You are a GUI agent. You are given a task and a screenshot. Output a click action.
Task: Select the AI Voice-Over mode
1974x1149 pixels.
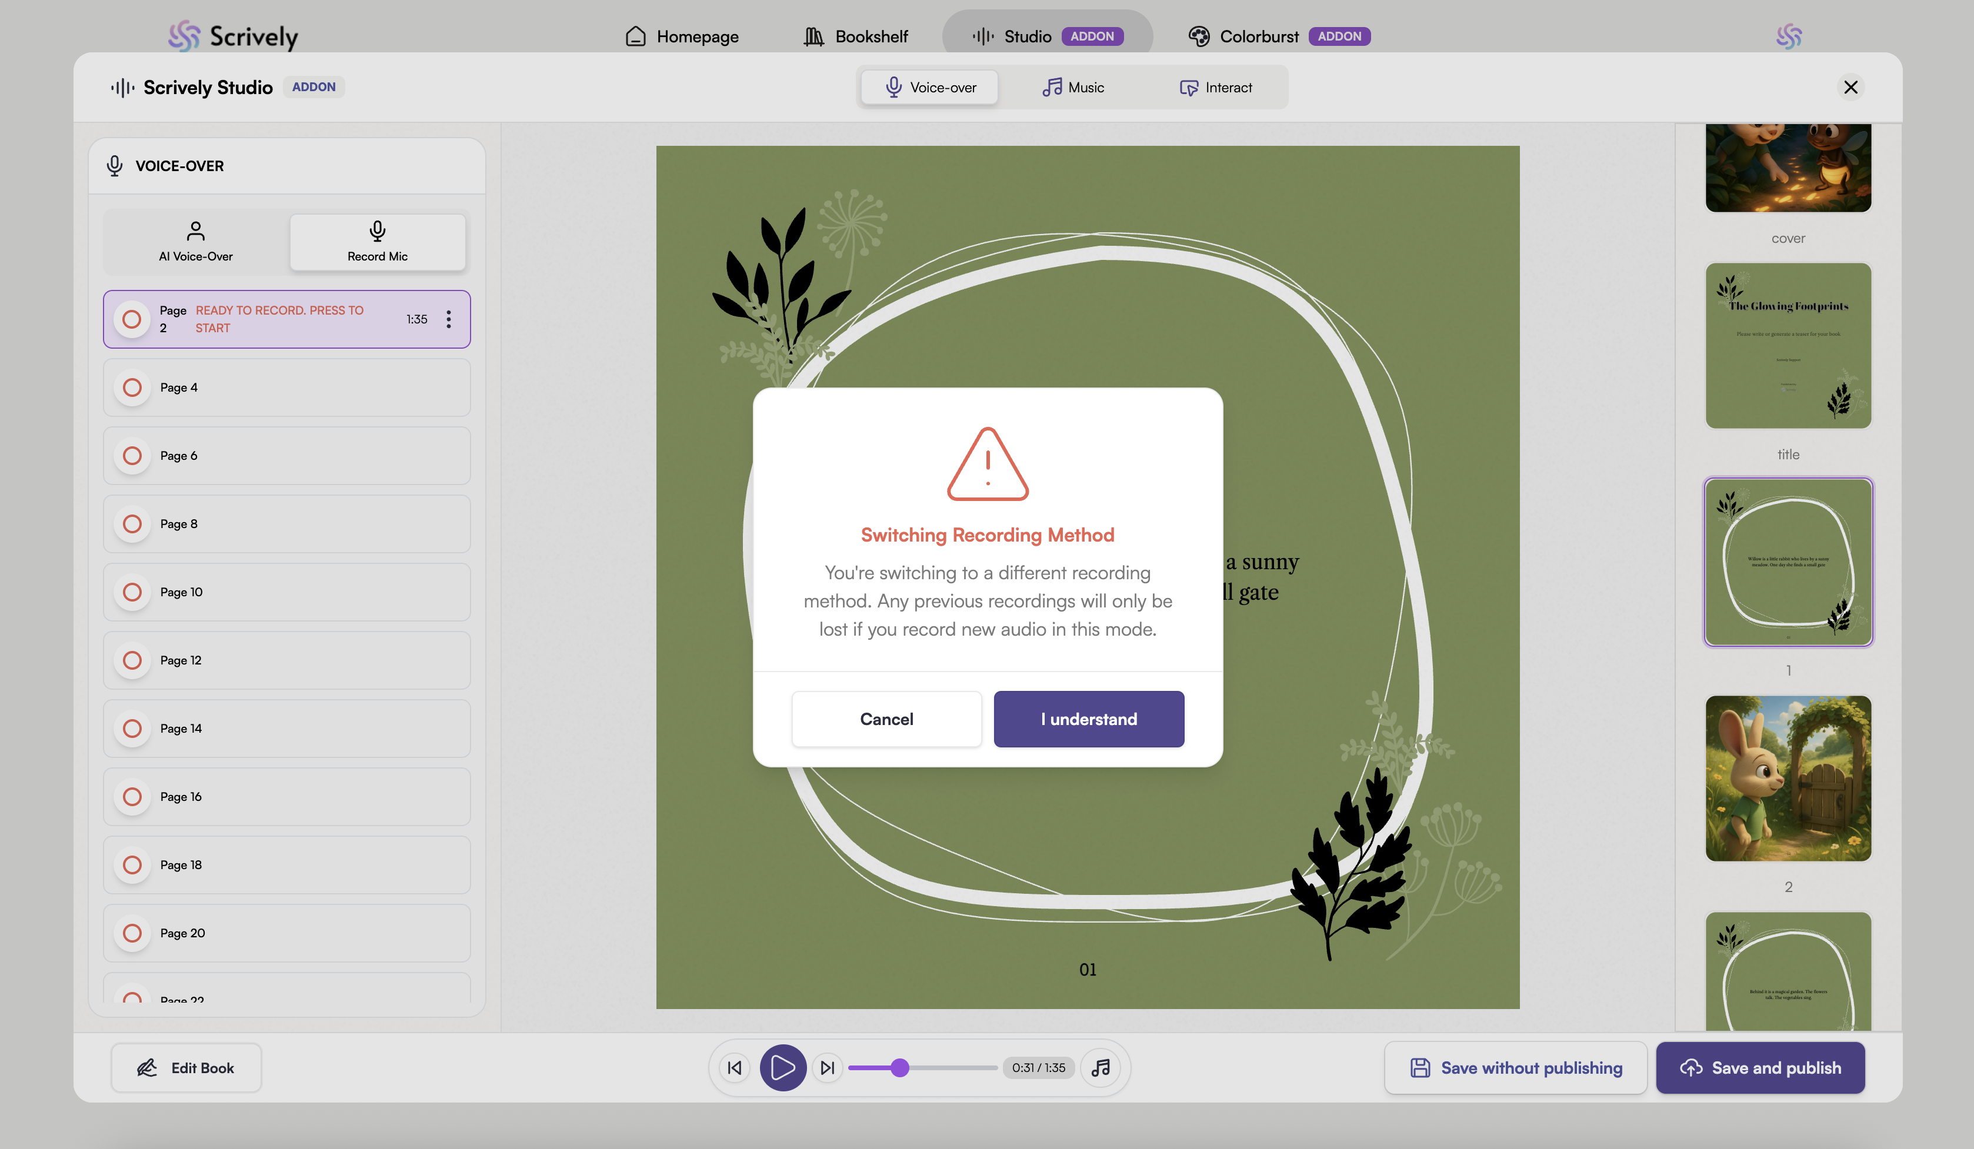(196, 242)
